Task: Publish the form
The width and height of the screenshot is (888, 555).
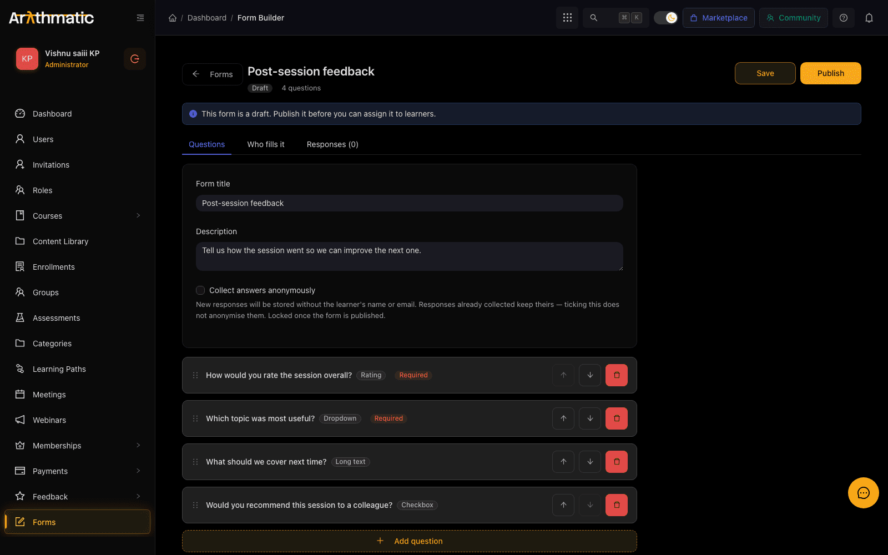Action: click(831, 73)
